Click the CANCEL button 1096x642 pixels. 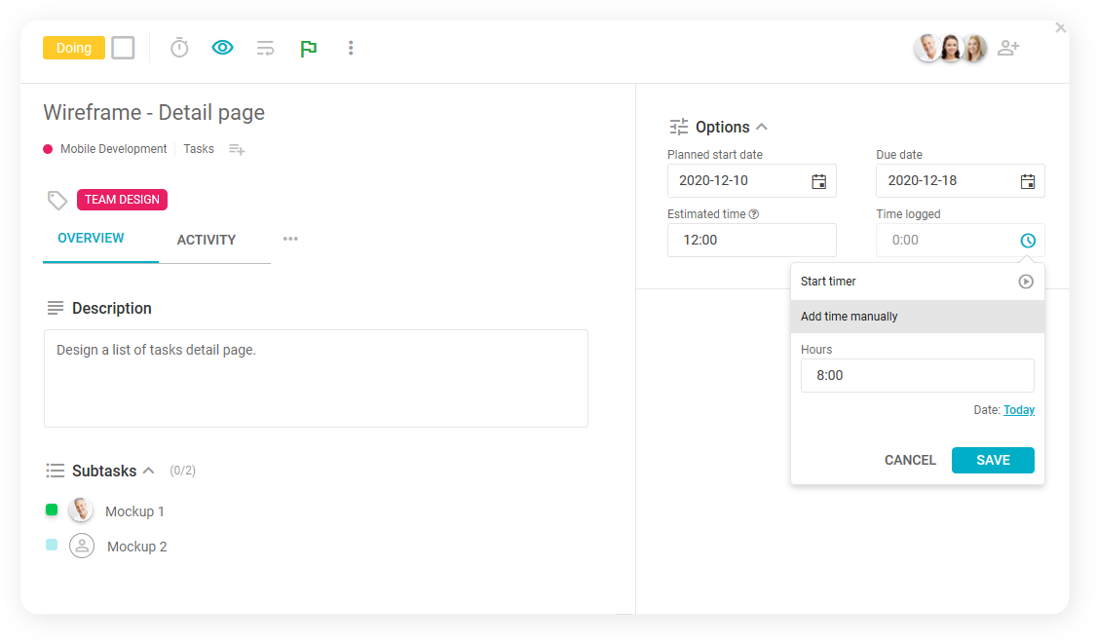(x=910, y=460)
